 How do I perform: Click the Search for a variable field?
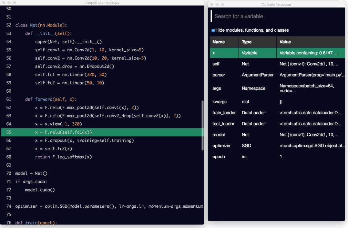click(277, 17)
